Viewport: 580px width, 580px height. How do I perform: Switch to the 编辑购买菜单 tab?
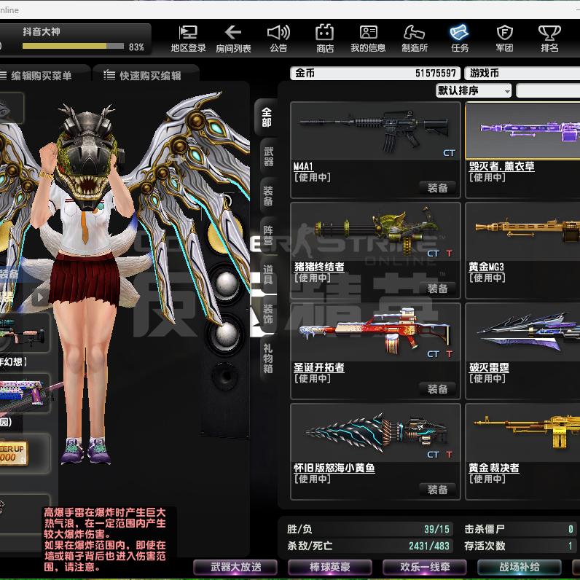[44, 76]
